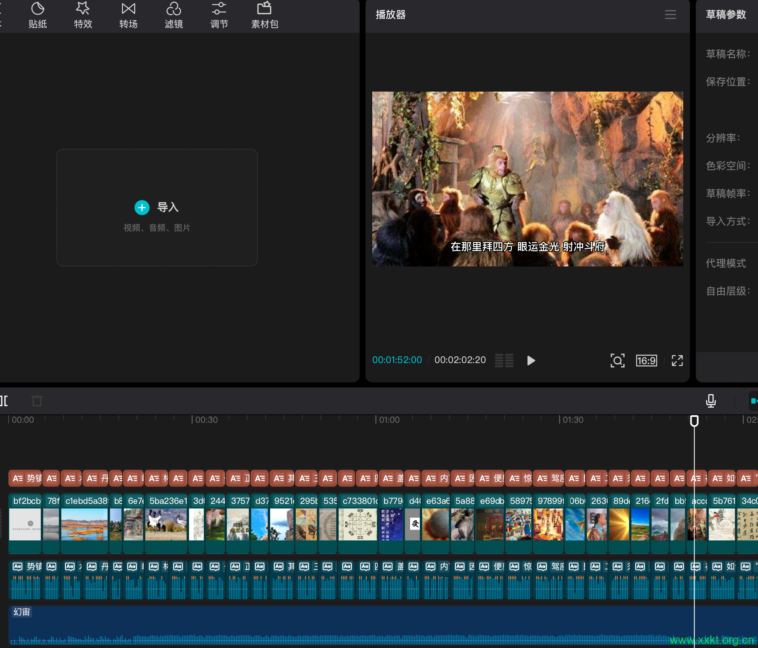Select the 势镇 voice audio clip
The height and width of the screenshot is (648, 758).
point(25,580)
